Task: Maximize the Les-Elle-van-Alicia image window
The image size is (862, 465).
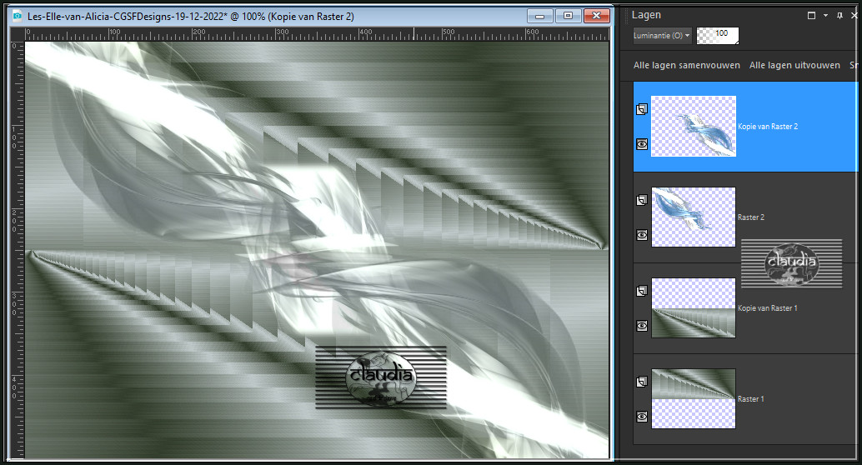Action: click(568, 16)
